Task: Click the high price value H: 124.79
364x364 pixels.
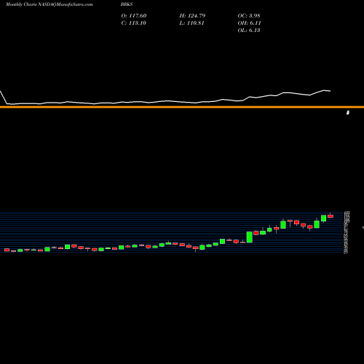Action: click(x=192, y=16)
